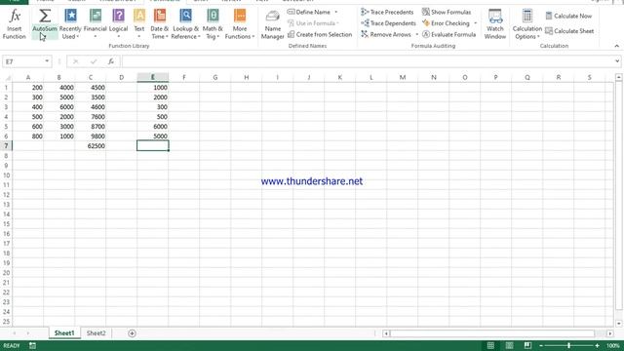Open Logical functions list
The height and width of the screenshot is (351, 624).
pos(118,23)
